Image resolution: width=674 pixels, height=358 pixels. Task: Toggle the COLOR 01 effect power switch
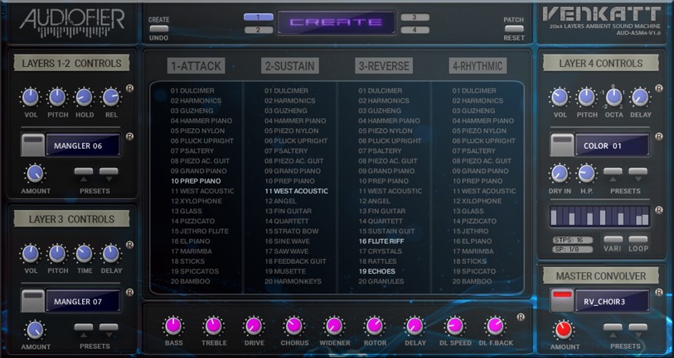pyautogui.click(x=562, y=145)
